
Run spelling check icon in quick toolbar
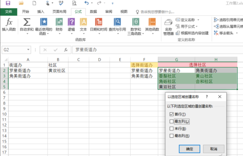(61, 3)
